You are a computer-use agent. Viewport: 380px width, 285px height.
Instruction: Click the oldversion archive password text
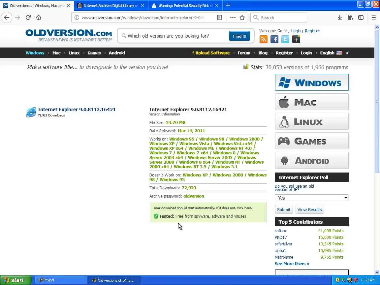pyautogui.click(x=194, y=196)
